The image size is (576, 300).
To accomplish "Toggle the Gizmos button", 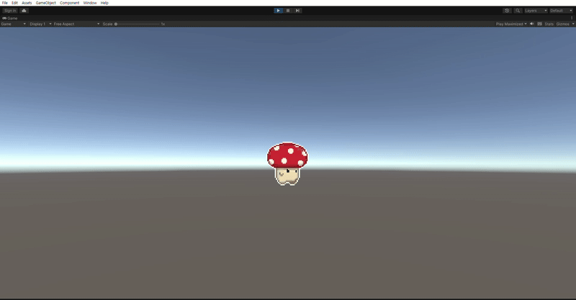I will coord(562,24).
